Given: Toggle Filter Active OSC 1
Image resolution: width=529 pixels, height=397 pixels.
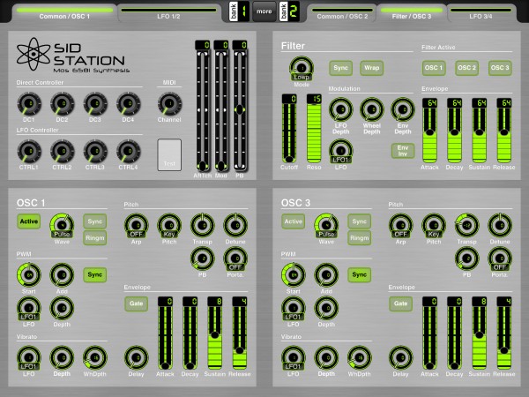Looking at the screenshot, I should [x=434, y=68].
